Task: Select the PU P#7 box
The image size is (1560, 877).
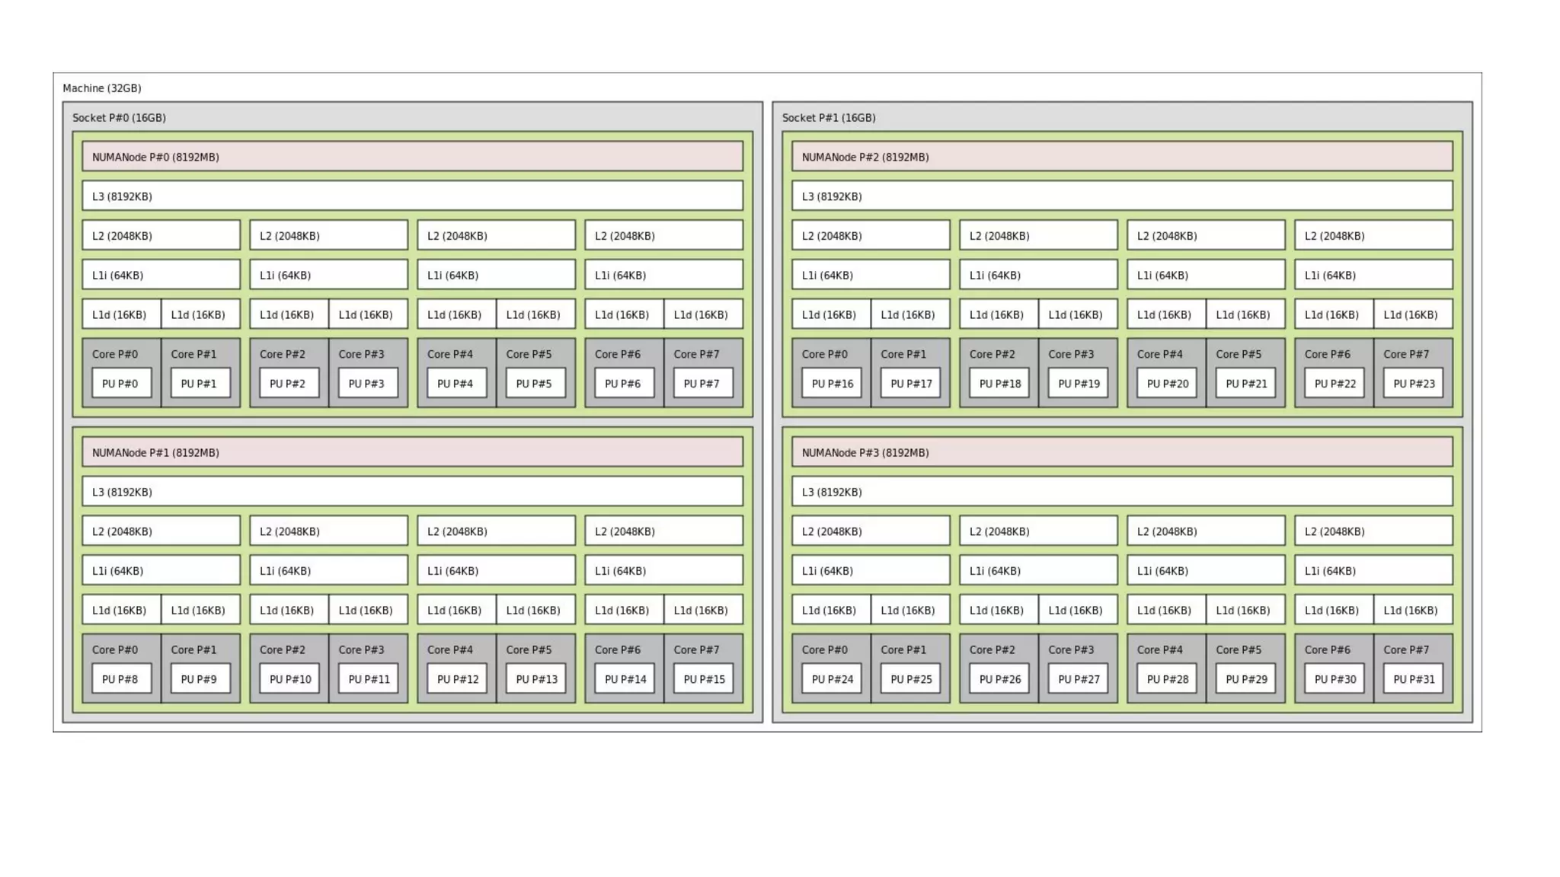Action: pos(702,383)
